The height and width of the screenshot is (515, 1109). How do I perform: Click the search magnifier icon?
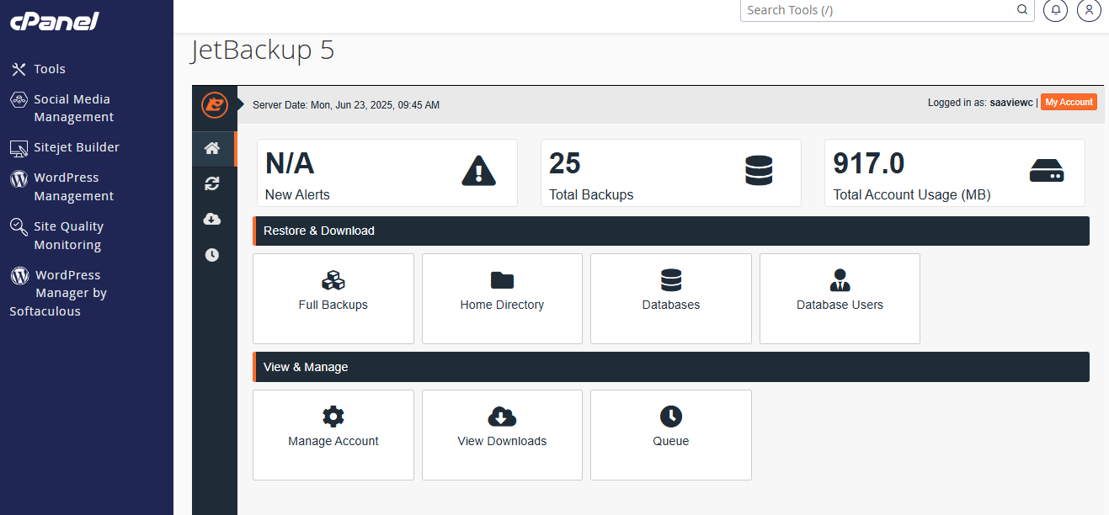[1022, 10]
